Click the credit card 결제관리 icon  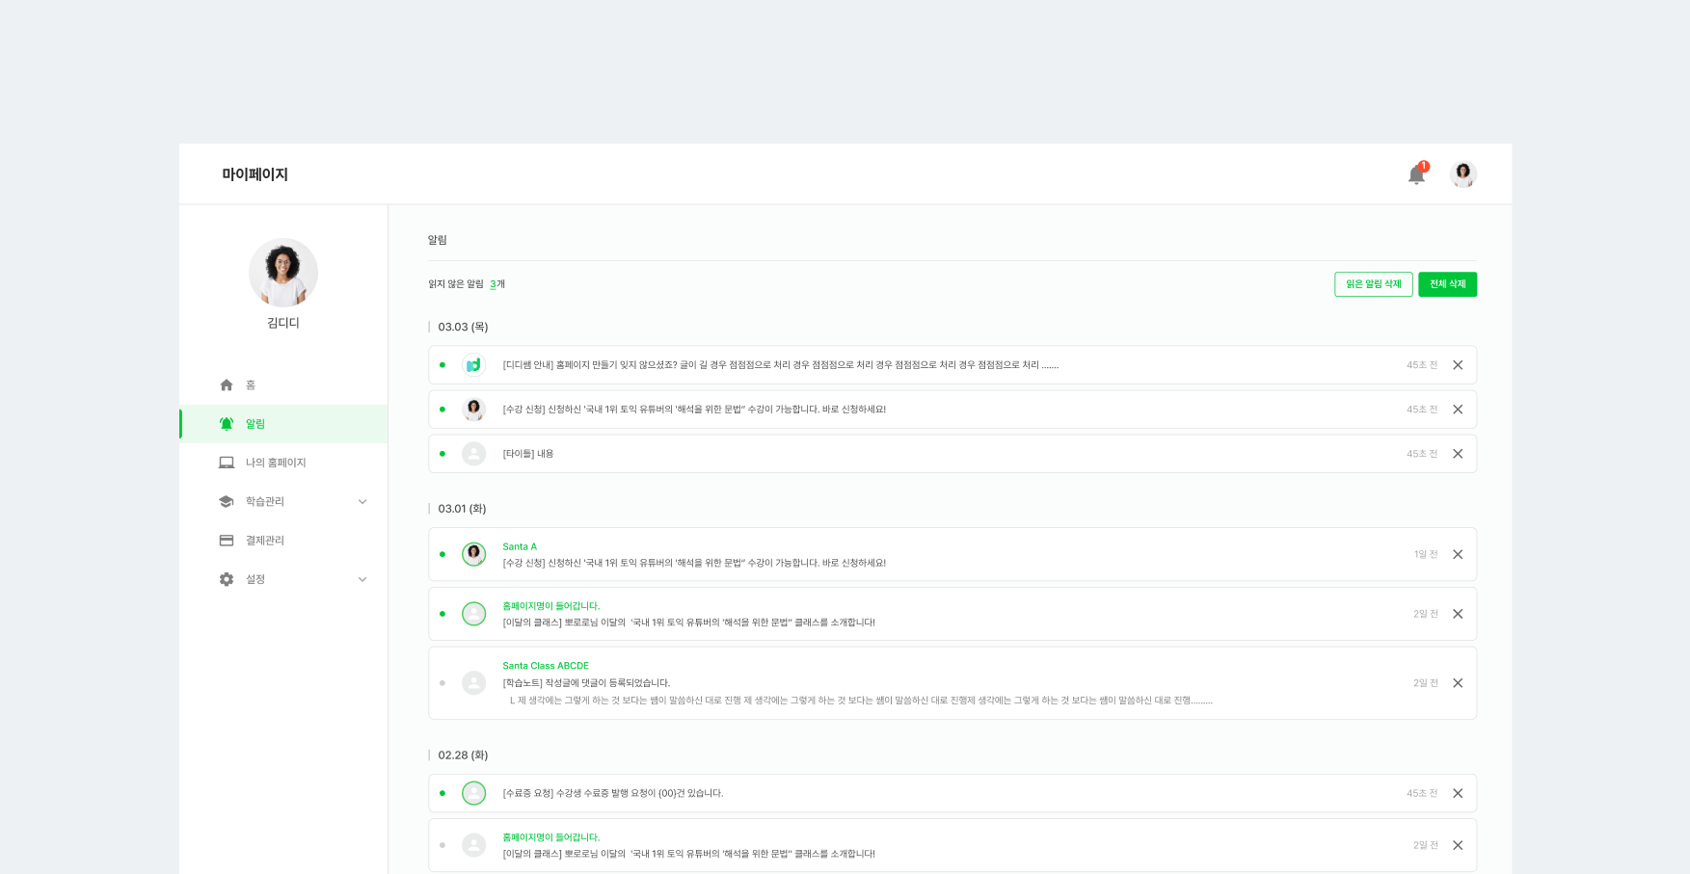coord(227,541)
